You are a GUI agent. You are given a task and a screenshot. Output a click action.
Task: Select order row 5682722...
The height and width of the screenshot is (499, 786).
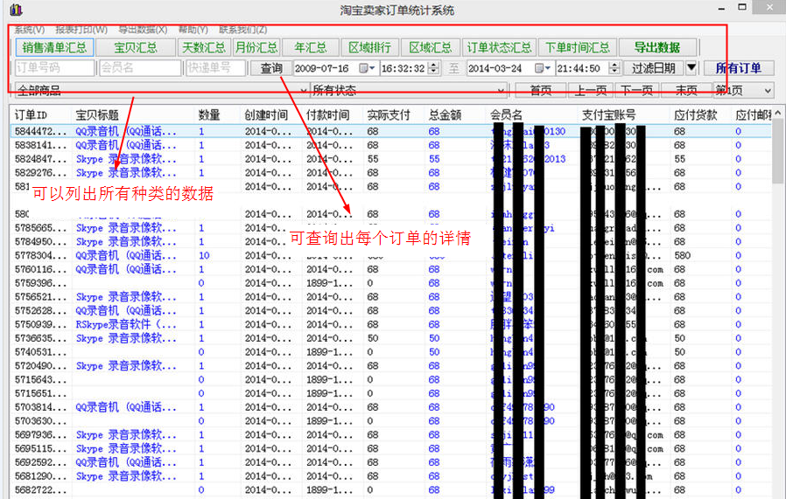[x=391, y=490]
